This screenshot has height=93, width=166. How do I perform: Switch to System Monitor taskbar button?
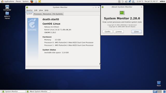coord(13,91)
